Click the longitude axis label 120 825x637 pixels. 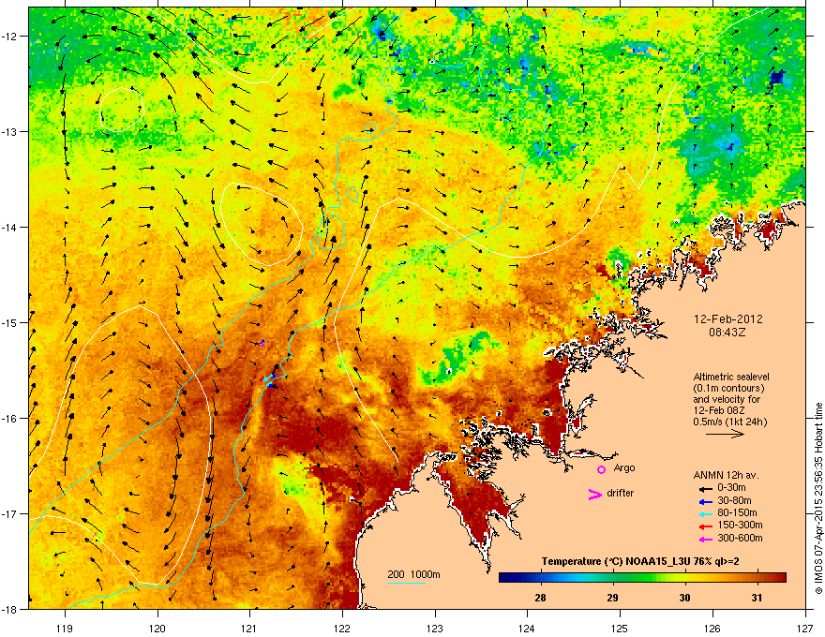point(157,628)
